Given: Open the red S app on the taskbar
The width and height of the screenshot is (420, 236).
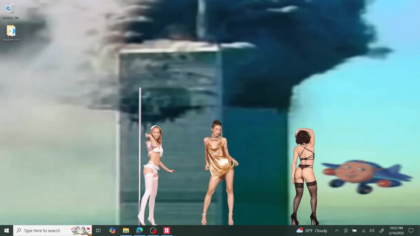Looking at the screenshot, I should (x=167, y=230).
